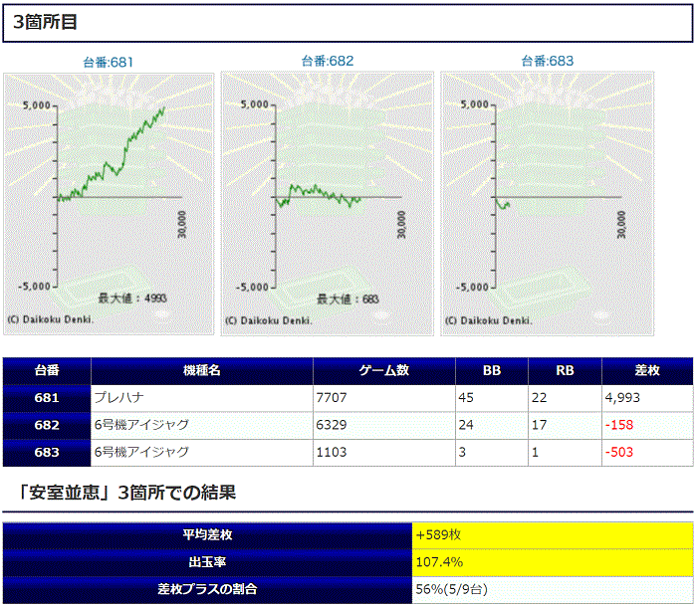Select row header 682 in the table
697x608 pixels.
(x=47, y=426)
